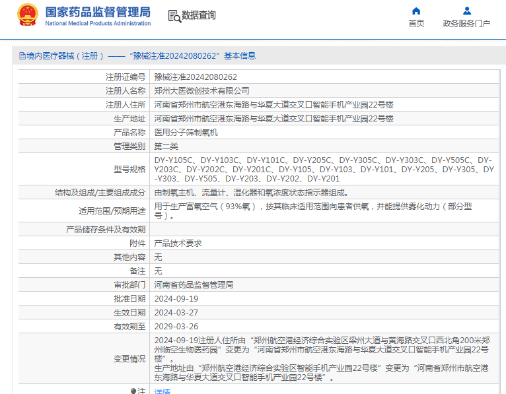The image size is (506, 394).
Task: Select the 有效期至 label
Action: pyautogui.click(x=129, y=327)
